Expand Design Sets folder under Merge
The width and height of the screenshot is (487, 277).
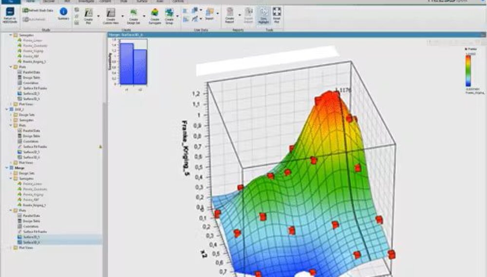[11, 173]
